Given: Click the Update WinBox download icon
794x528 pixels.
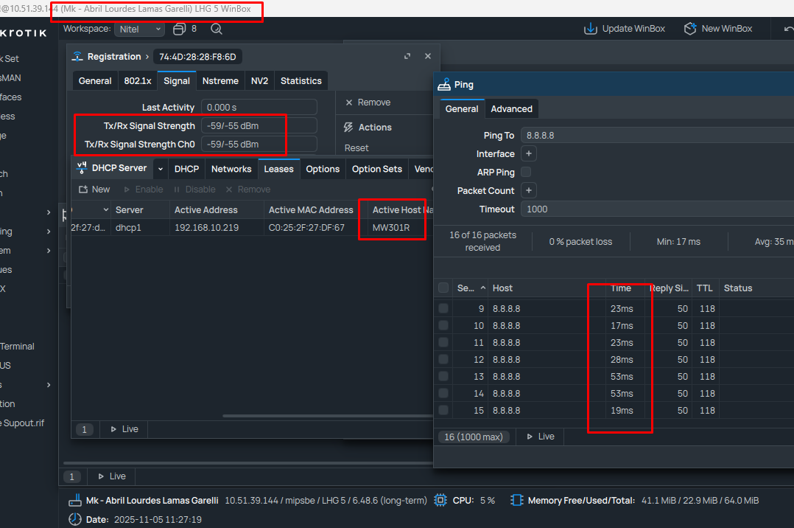Looking at the screenshot, I should point(590,29).
